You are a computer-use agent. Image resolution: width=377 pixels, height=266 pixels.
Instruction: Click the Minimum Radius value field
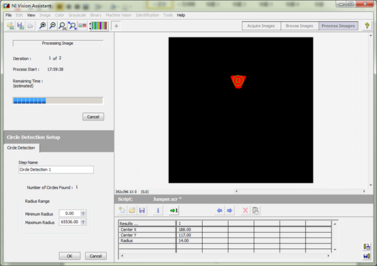pyautogui.click(x=69, y=214)
